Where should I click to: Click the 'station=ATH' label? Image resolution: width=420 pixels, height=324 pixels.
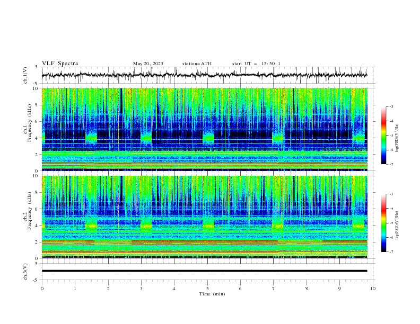[197, 64]
